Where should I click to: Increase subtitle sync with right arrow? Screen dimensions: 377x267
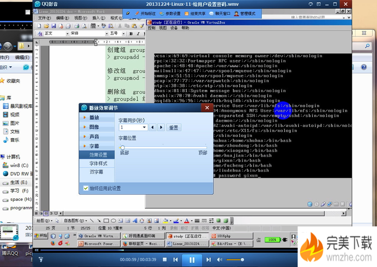coord(161,127)
